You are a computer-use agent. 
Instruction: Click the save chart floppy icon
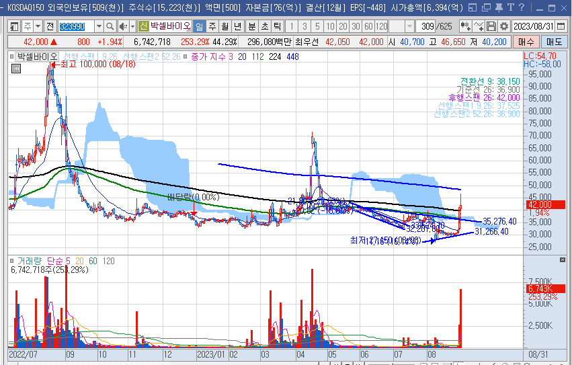pyautogui.click(x=491, y=26)
